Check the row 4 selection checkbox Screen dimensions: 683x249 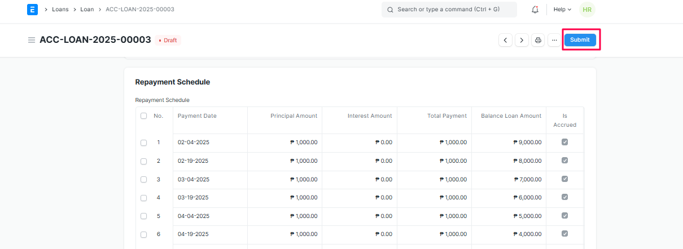pos(143,198)
